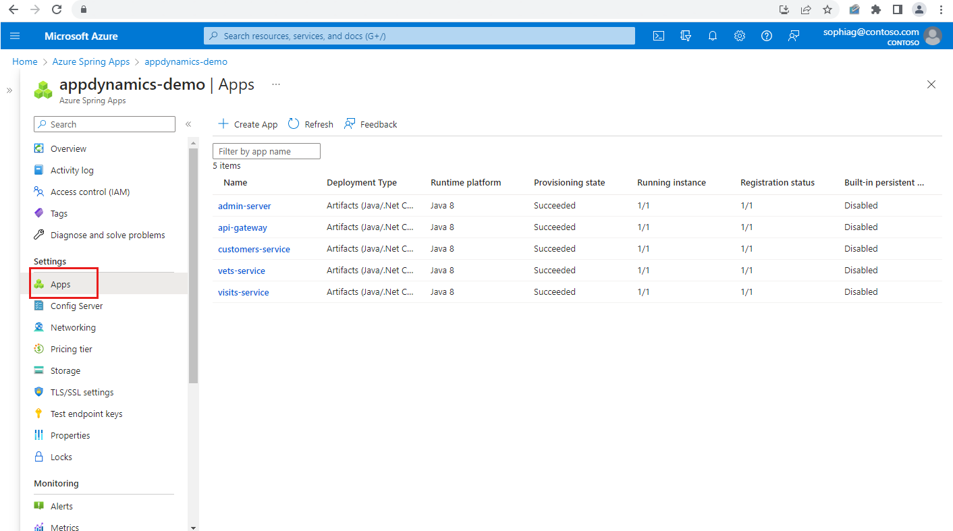953x531 pixels.
Task: Open the portal settings gear icon
Action: coord(740,36)
